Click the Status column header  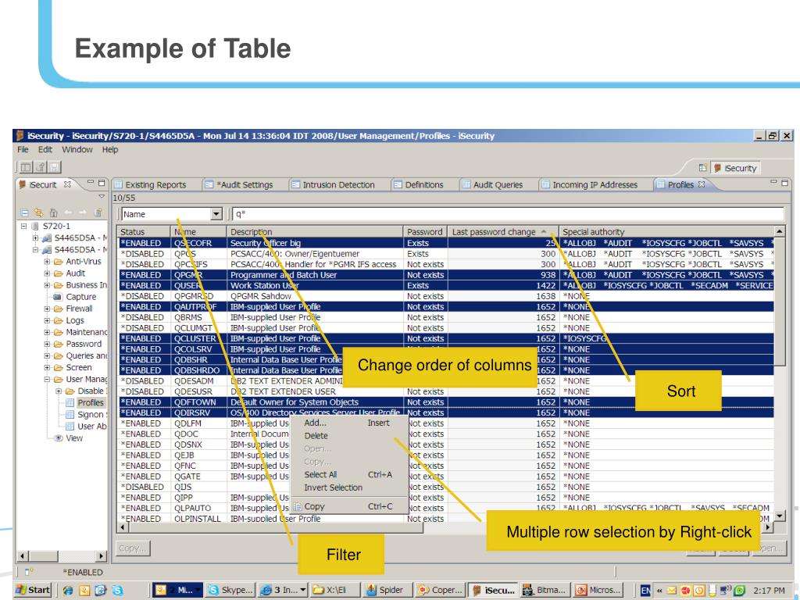tap(144, 231)
